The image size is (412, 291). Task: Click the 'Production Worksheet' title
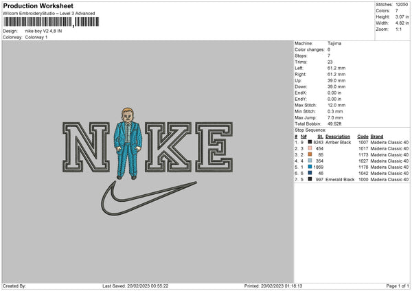(x=38, y=5)
